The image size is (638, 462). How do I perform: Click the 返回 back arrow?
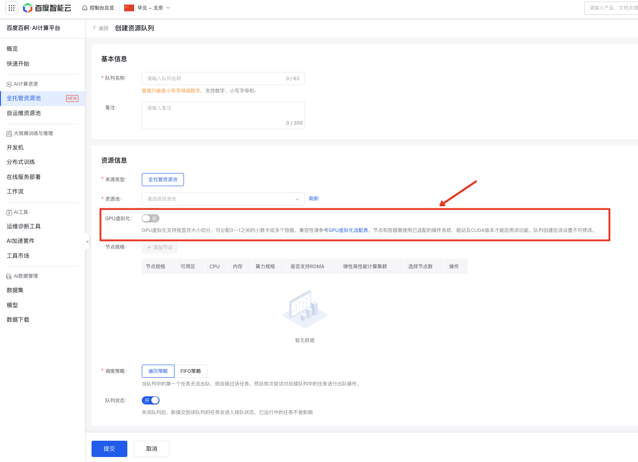pos(95,28)
